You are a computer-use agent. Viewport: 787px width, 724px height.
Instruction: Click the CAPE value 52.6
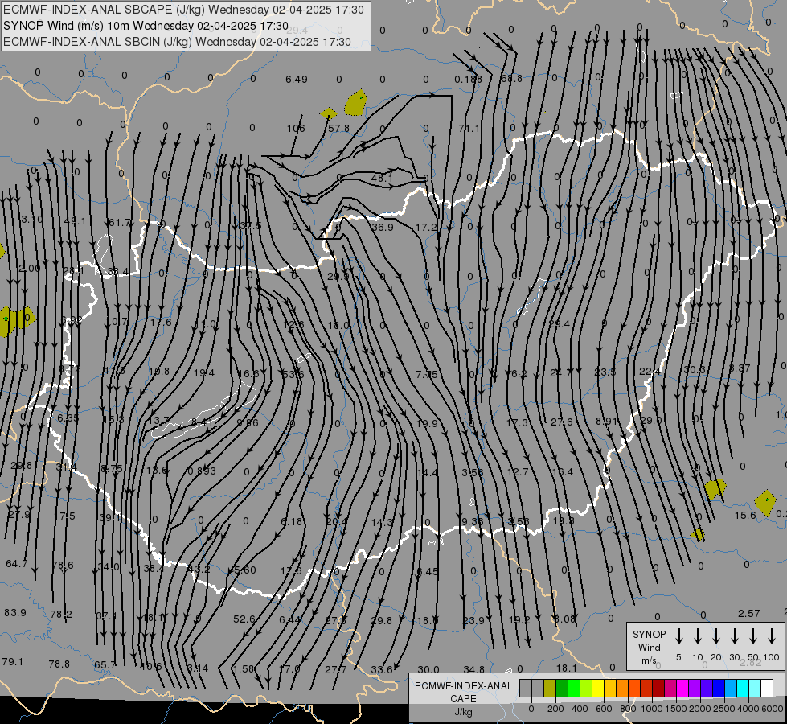coord(244,619)
